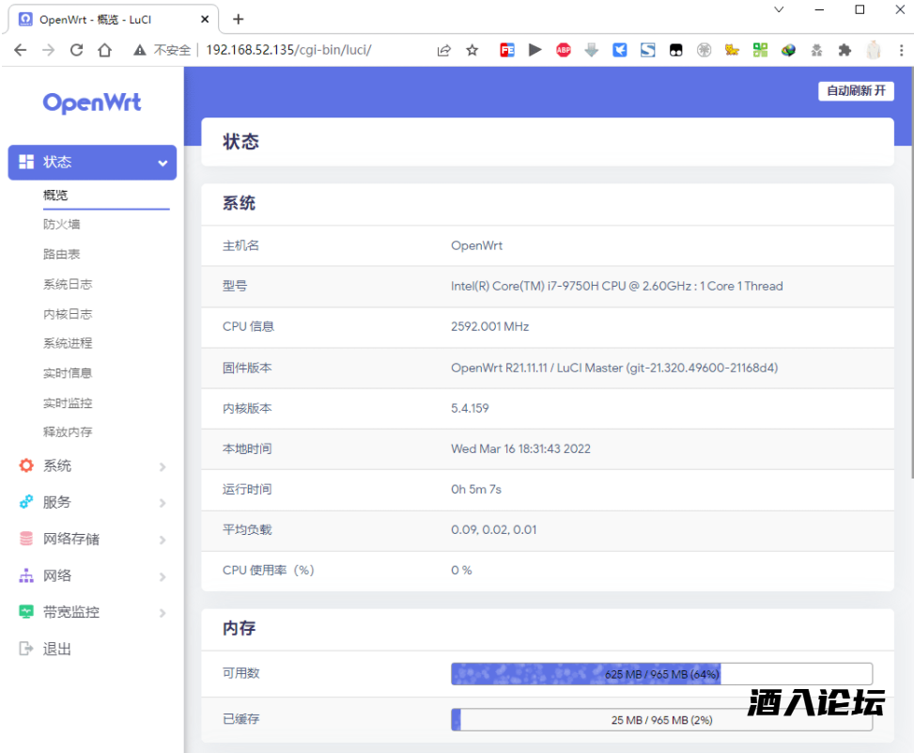This screenshot has height=753, width=914.
Task: Open 防火墙 status page
Action: tap(62, 225)
